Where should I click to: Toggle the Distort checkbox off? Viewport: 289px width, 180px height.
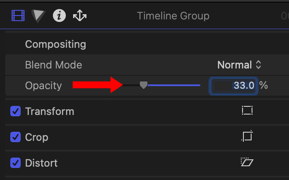[x=15, y=163]
